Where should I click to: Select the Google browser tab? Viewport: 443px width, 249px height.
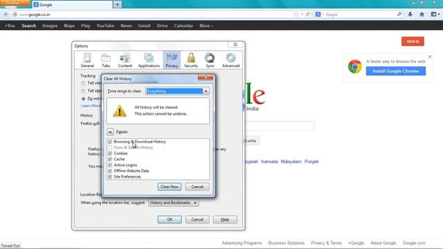pos(72,5)
